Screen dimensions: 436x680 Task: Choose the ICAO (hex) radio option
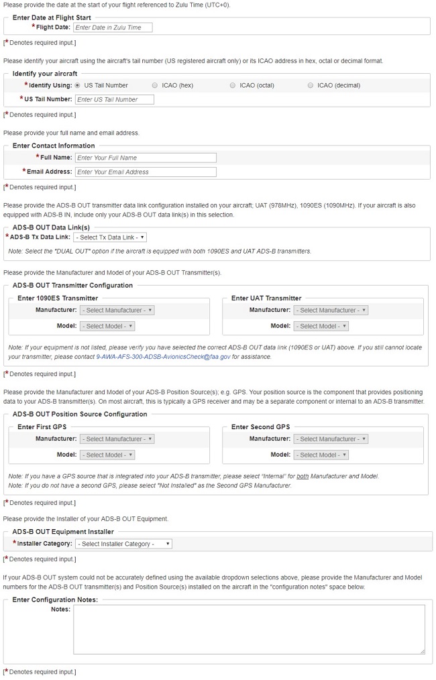155,85
